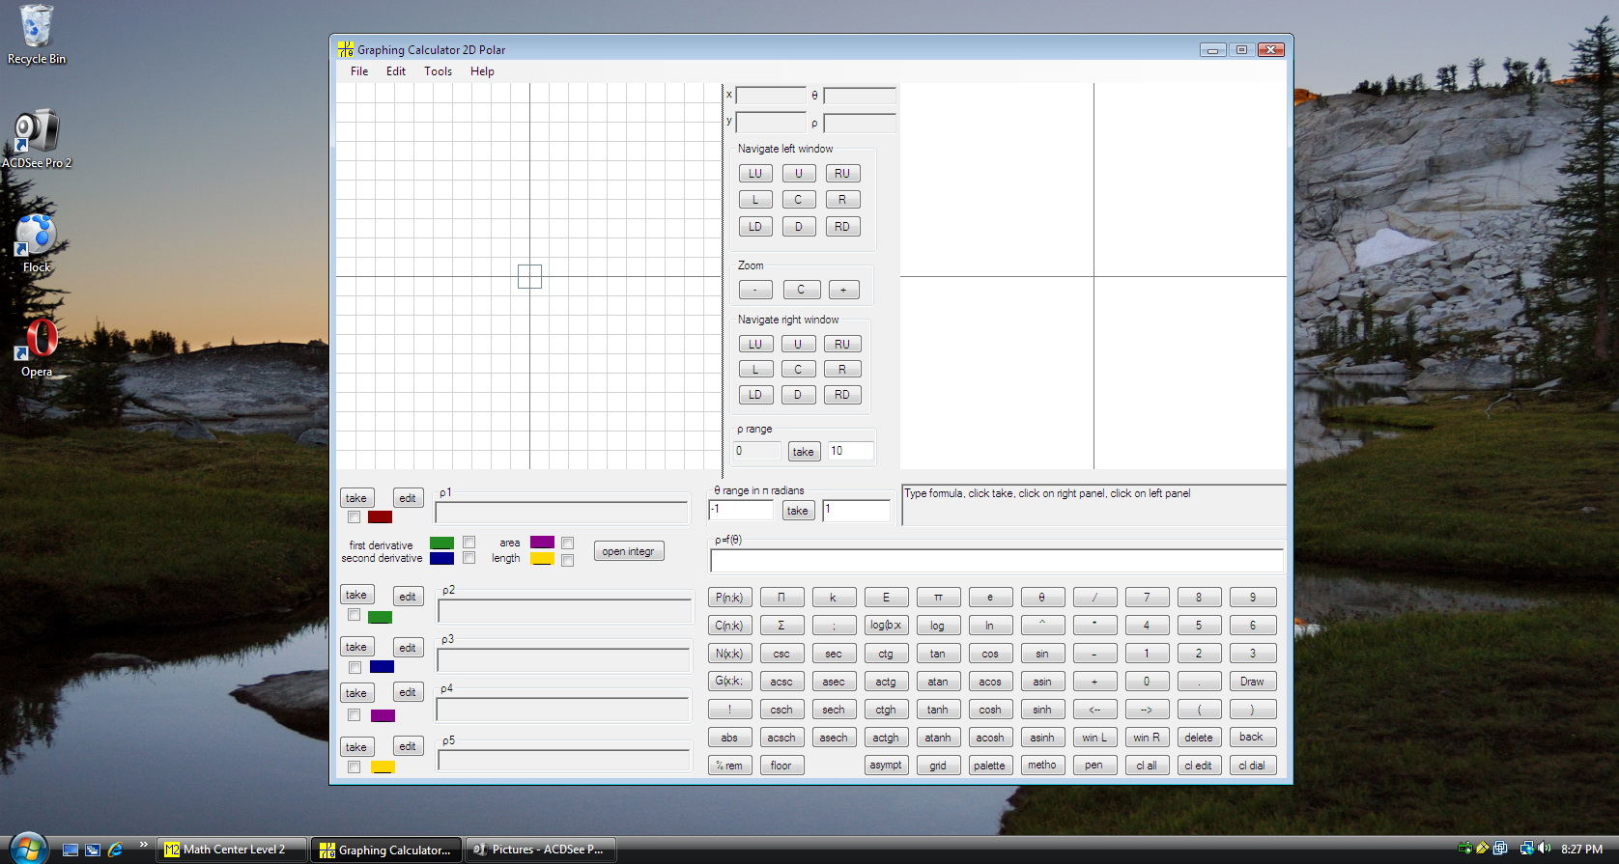Click the ρ range maximum field showing 10
1619x864 pixels.
(x=850, y=451)
